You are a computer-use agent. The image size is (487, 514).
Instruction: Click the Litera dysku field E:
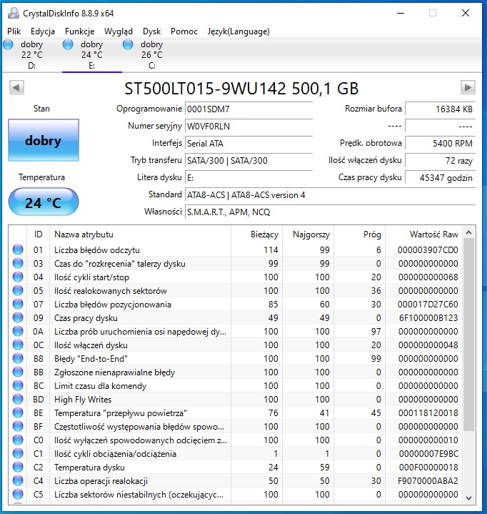click(249, 178)
